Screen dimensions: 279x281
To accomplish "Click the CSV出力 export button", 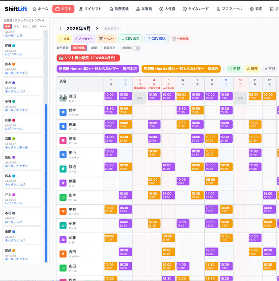I will click(130, 39).
